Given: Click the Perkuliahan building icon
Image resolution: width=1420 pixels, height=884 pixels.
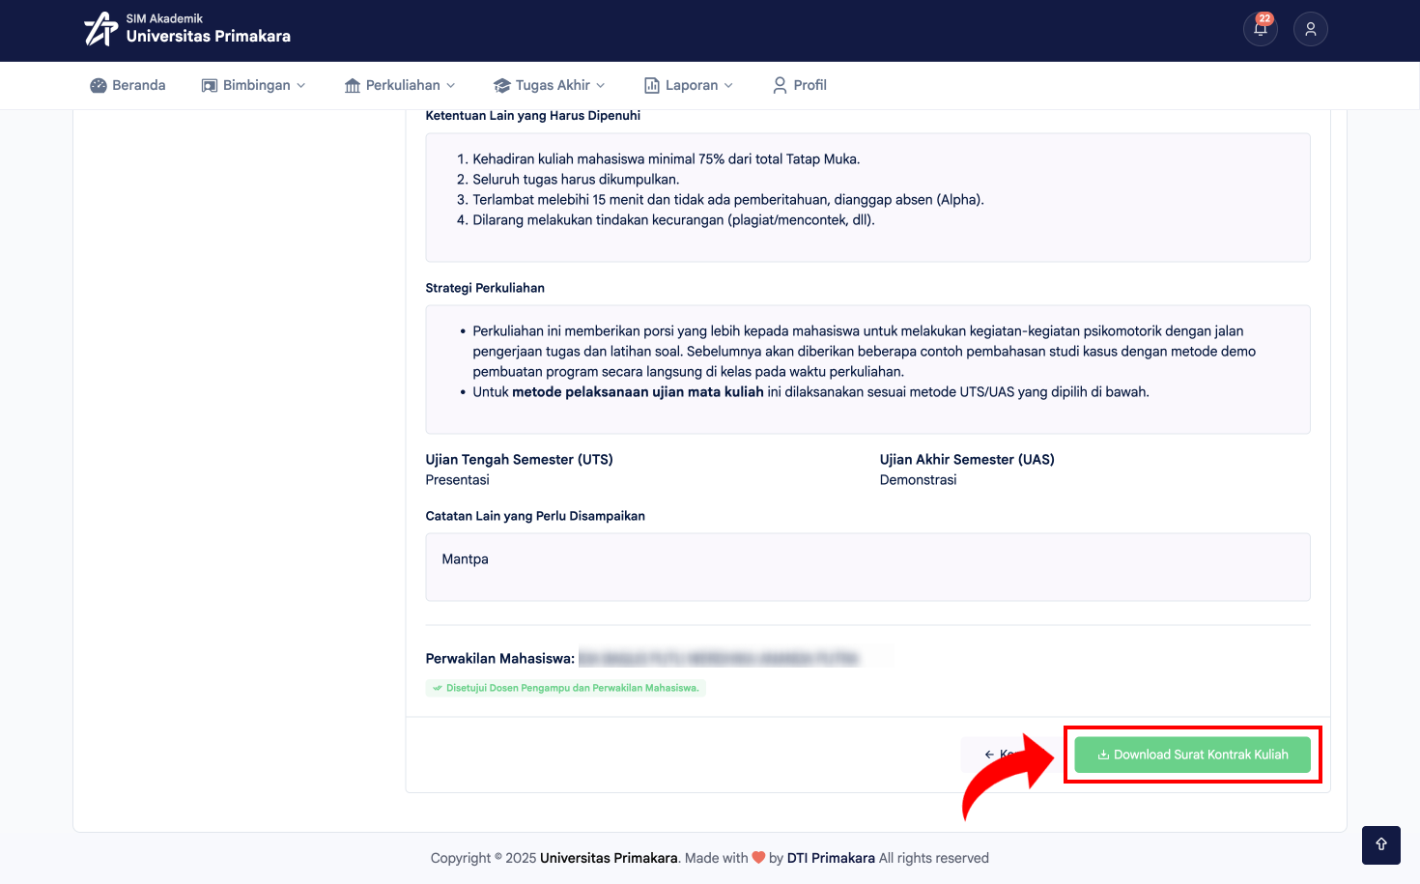Looking at the screenshot, I should pos(353,85).
